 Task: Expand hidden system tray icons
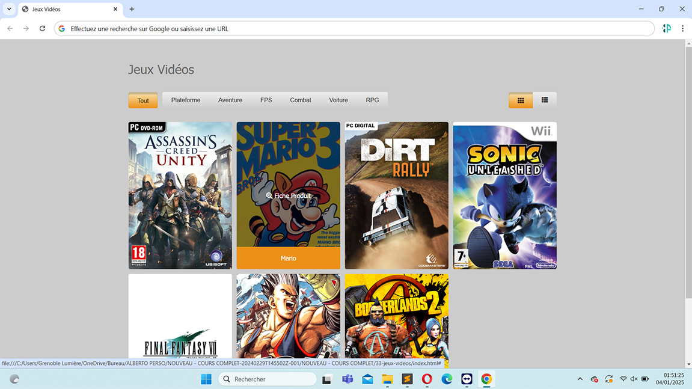point(579,379)
